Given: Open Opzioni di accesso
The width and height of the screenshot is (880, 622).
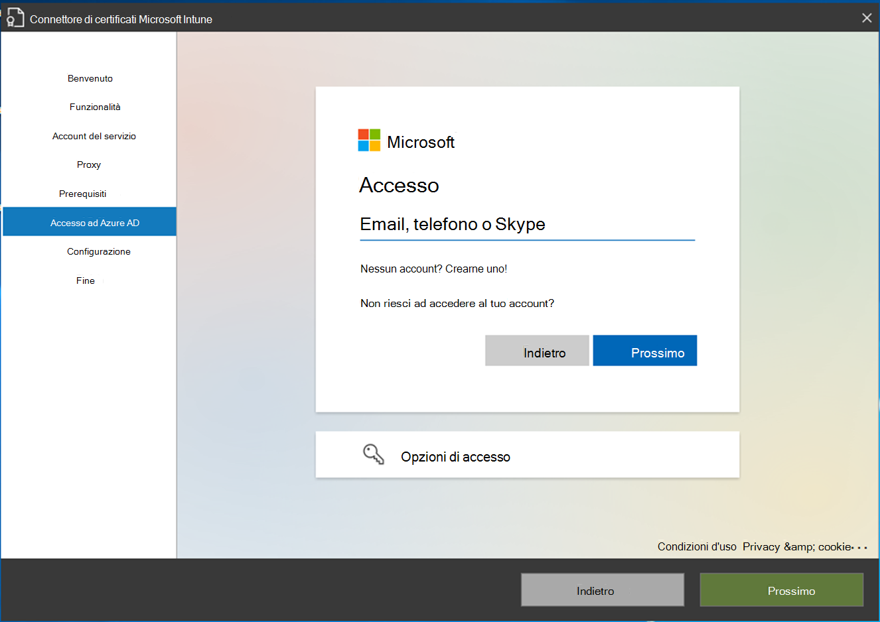Looking at the screenshot, I should pyautogui.click(x=527, y=455).
